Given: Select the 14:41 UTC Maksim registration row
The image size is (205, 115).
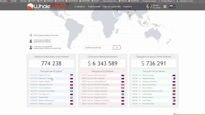Looking at the screenshot, I should [51, 75].
